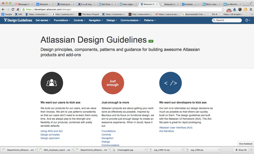254x154 pixels.
Task: Click Show All downloads button
Action: pos(241,150)
